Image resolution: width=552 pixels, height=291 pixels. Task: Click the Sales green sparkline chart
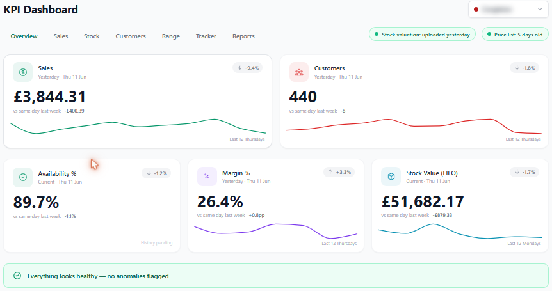[x=138, y=127]
